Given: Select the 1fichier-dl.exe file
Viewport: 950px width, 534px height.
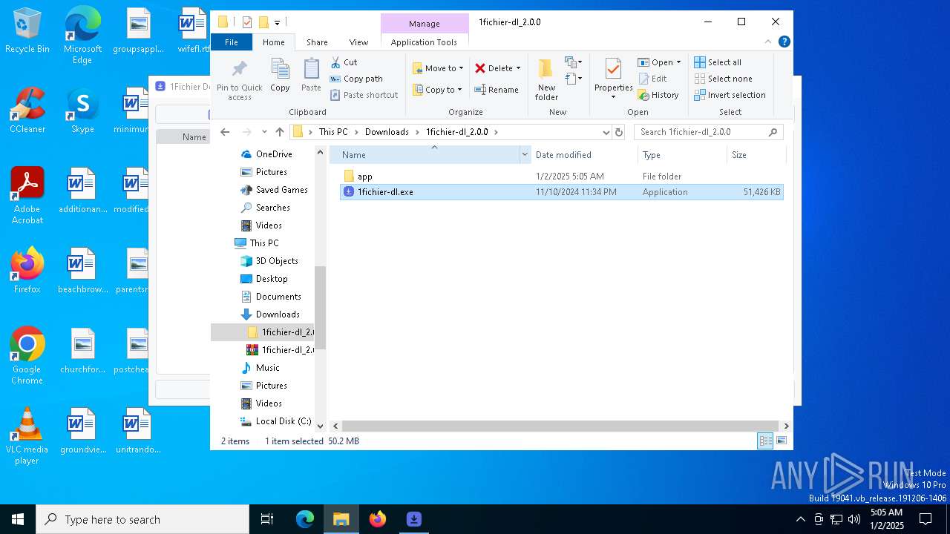Looking at the screenshot, I should (x=561, y=192).
